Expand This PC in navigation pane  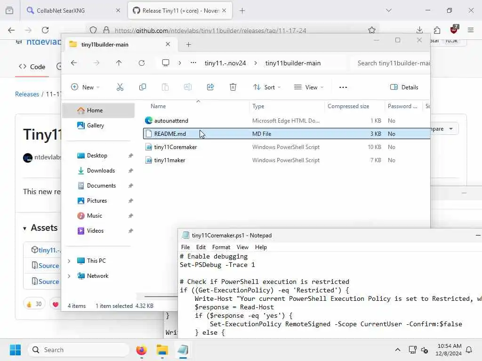(69, 261)
